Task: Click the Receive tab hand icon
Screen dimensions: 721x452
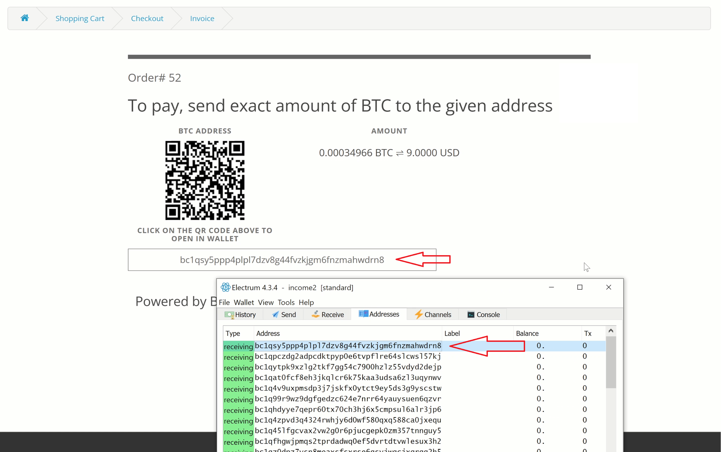Action: (315, 314)
